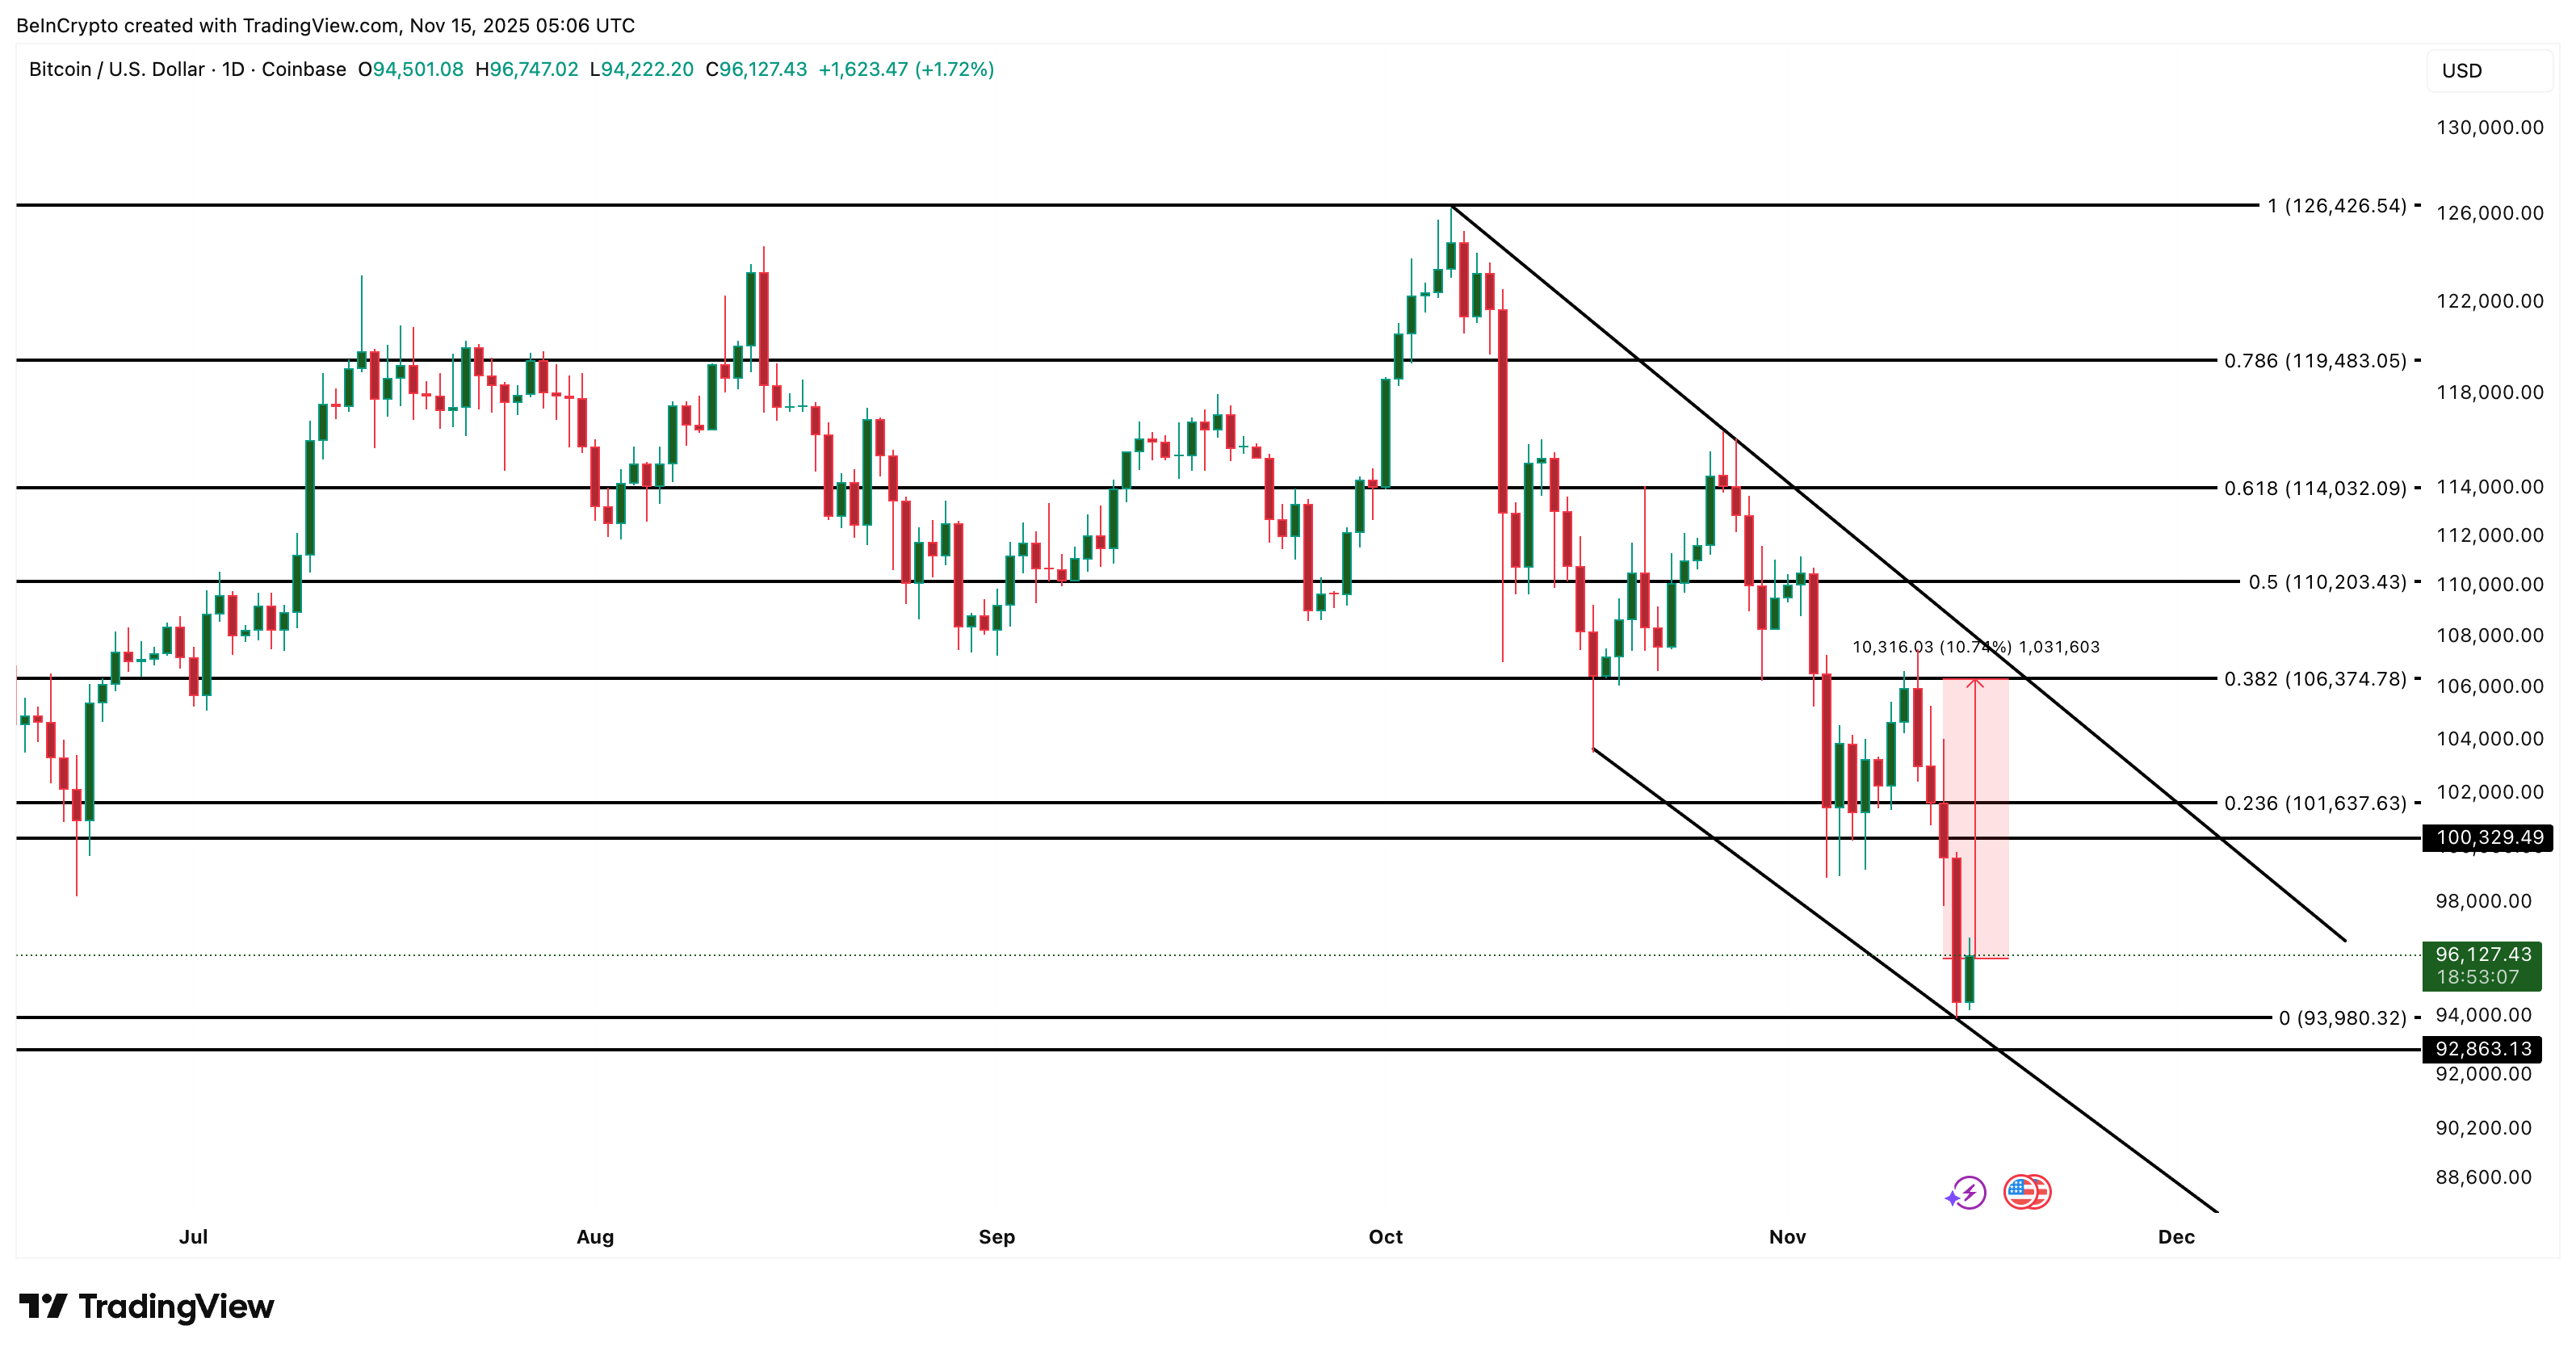Viewport: 2576px width, 1355px height.
Task: Click the Coinbase exchange name in legend
Action: click(304, 69)
